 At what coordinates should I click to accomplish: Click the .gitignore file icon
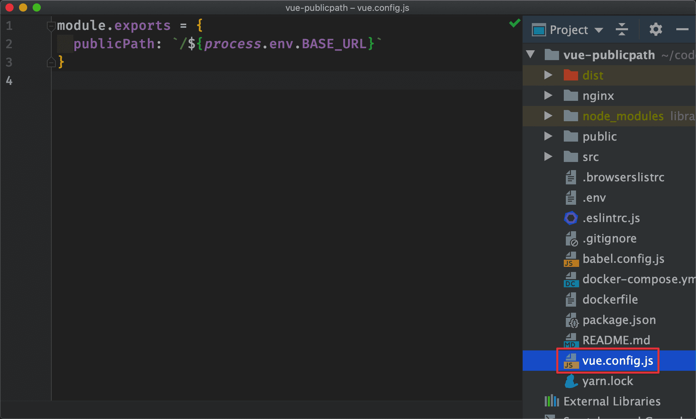(571, 239)
